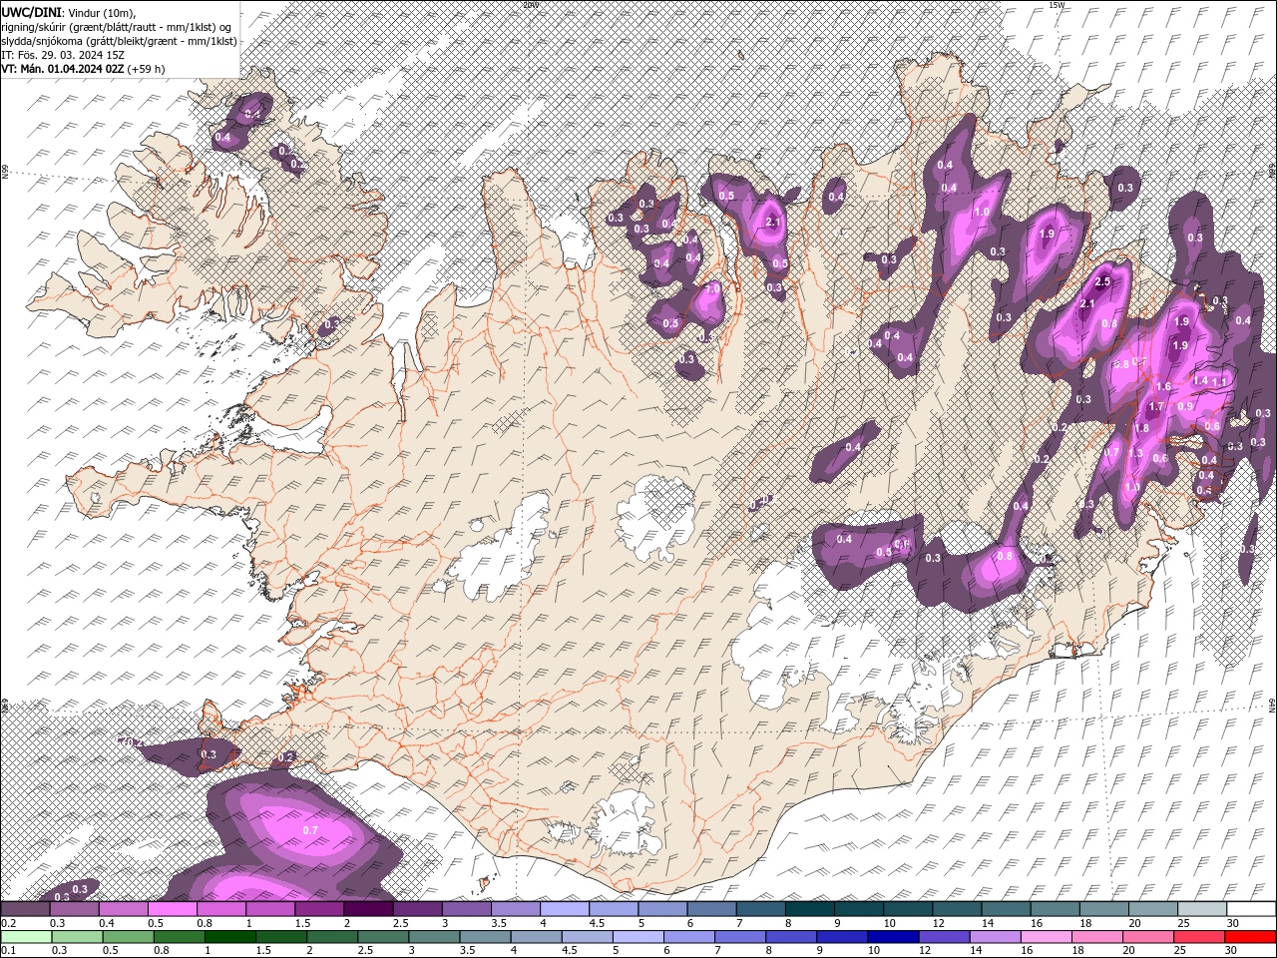1277x958 pixels.
Task: Click the 'slydda/snjókoma' legend description line
Action: point(119,41)
